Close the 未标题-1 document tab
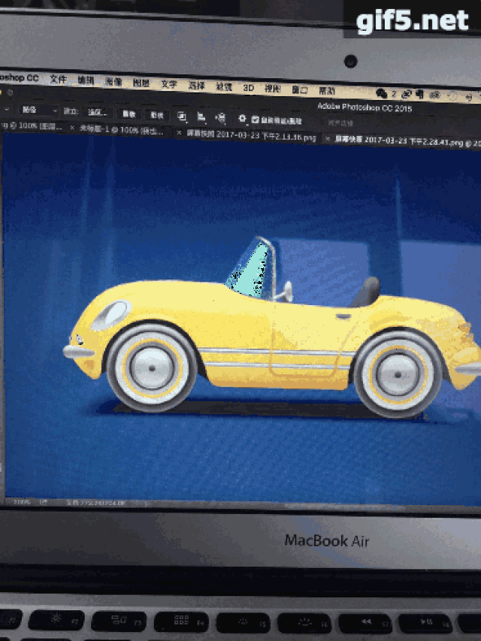 tap(72, 128)
